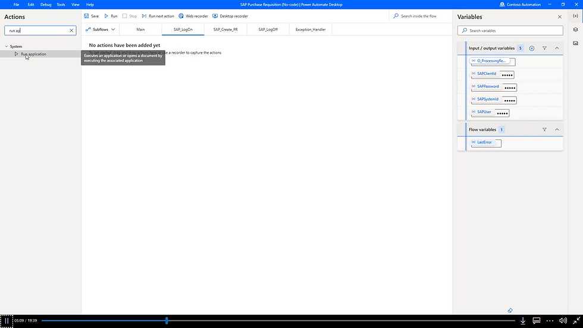Add a new input/output variable
The height and width of the screenshot is (328, 583).
[x=532, y=48]
